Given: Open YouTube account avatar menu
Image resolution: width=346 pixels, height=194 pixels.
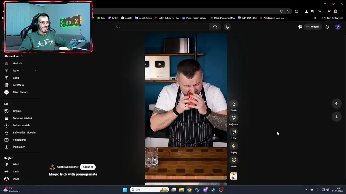Looking at the screenshot, I should [338, 27].
